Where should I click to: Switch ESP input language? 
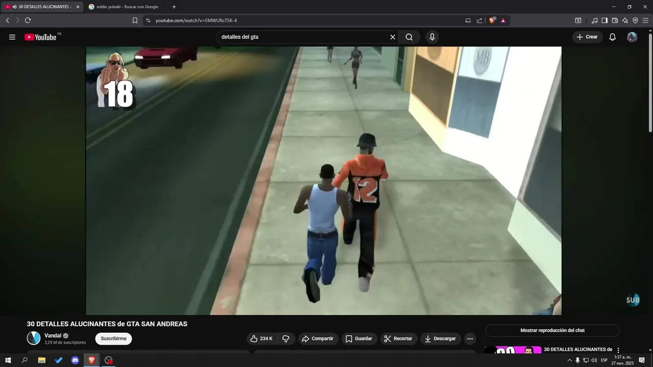(x=604, y=360)
